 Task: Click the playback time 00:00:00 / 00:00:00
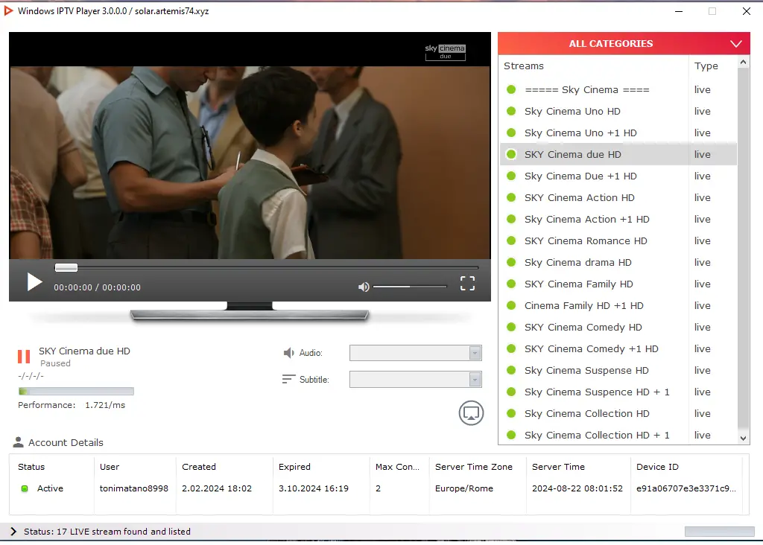(x=98, y=287)
